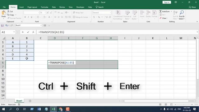Click the Sign in button

click(x=167, y=2)
